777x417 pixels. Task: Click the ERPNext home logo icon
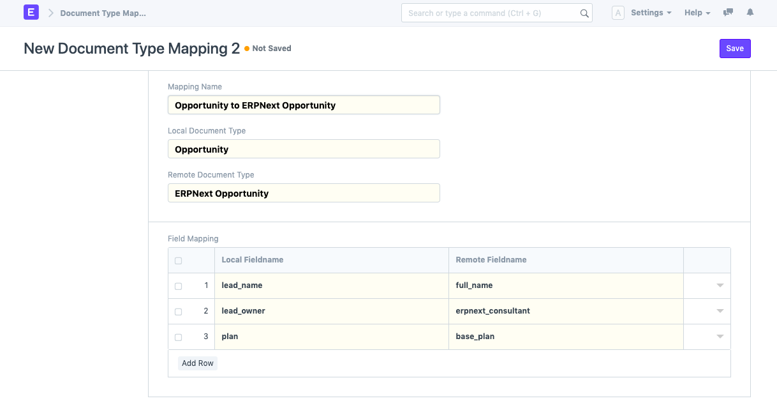pos(31,13)
